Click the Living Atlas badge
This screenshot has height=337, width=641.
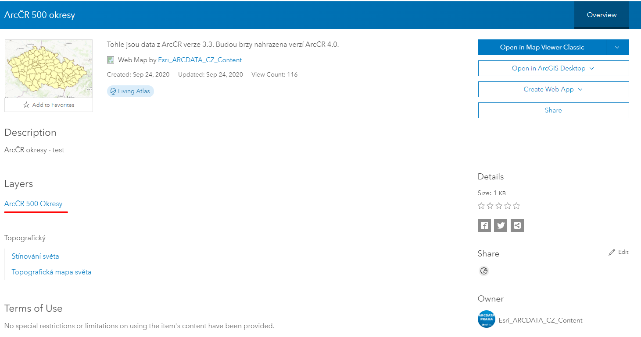click(130, 91)
